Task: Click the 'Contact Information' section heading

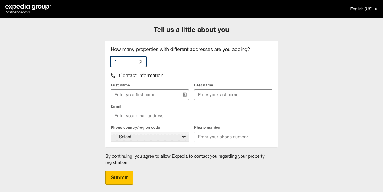Action: pyautogui.click(x=141, y=76)
